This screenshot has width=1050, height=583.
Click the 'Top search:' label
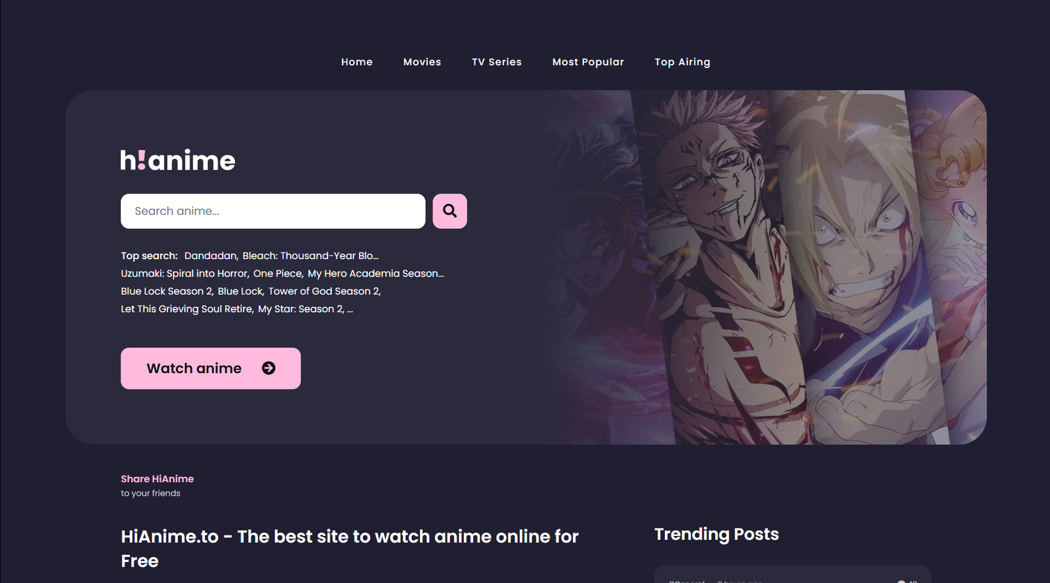149,256
